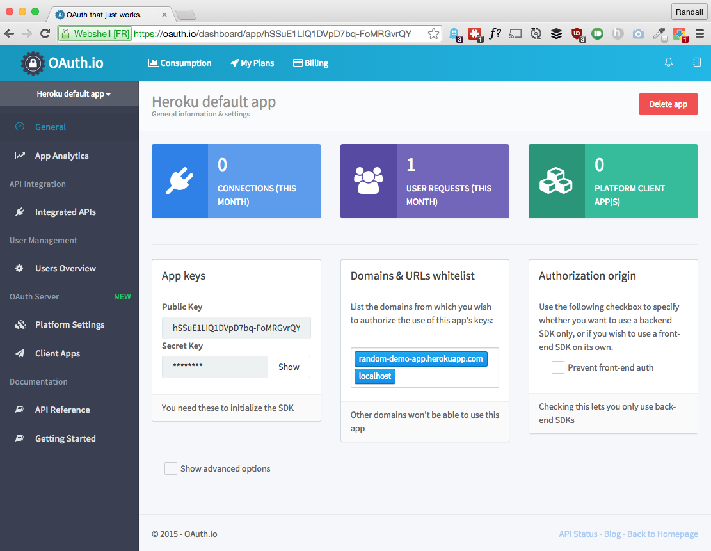Click the masked Secret Key field
The image size is (711, 551).
click(215, 367)
